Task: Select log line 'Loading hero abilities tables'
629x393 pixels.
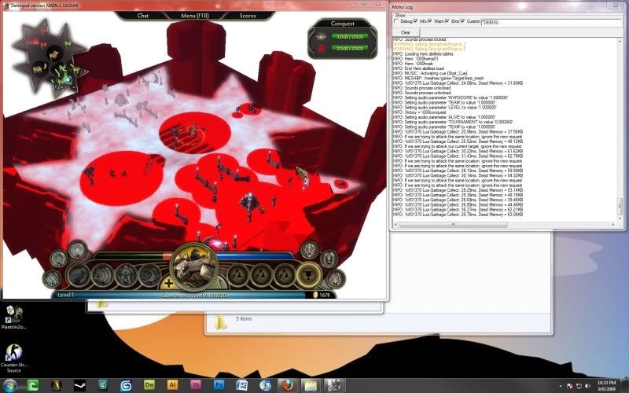Action: pyautogui.click(x=423, y=54)
